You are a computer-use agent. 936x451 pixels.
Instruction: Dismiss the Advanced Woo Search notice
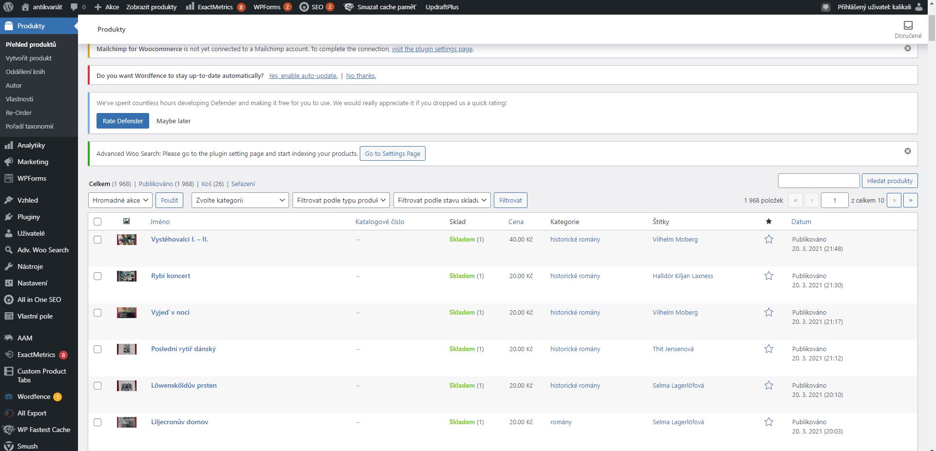click(908, 151)
